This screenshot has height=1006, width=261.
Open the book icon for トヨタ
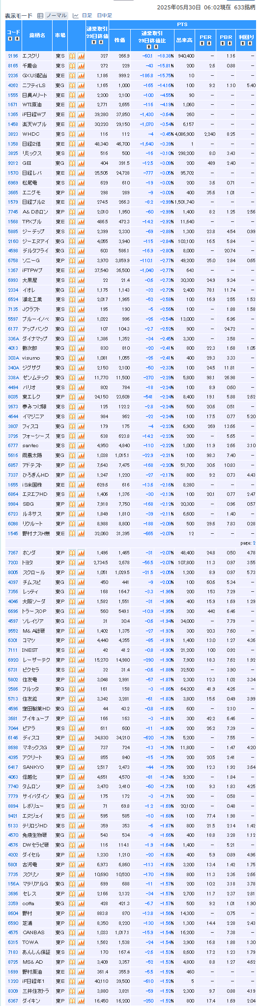pos(72,562)
